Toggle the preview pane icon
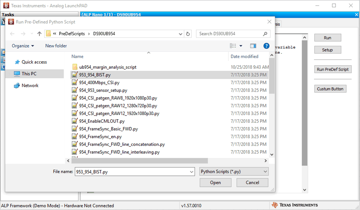Viewport: 360px width, 210px height. (253, 45)
